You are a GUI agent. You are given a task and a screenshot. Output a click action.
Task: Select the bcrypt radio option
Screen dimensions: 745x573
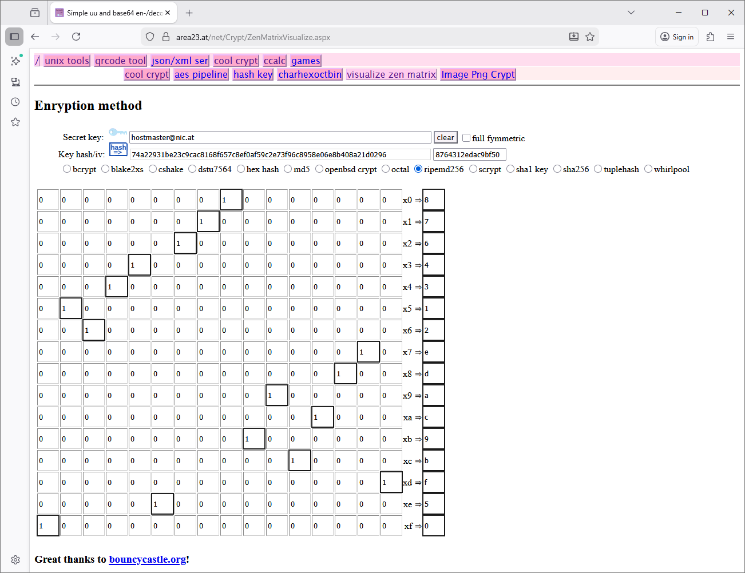coord(67,169)
